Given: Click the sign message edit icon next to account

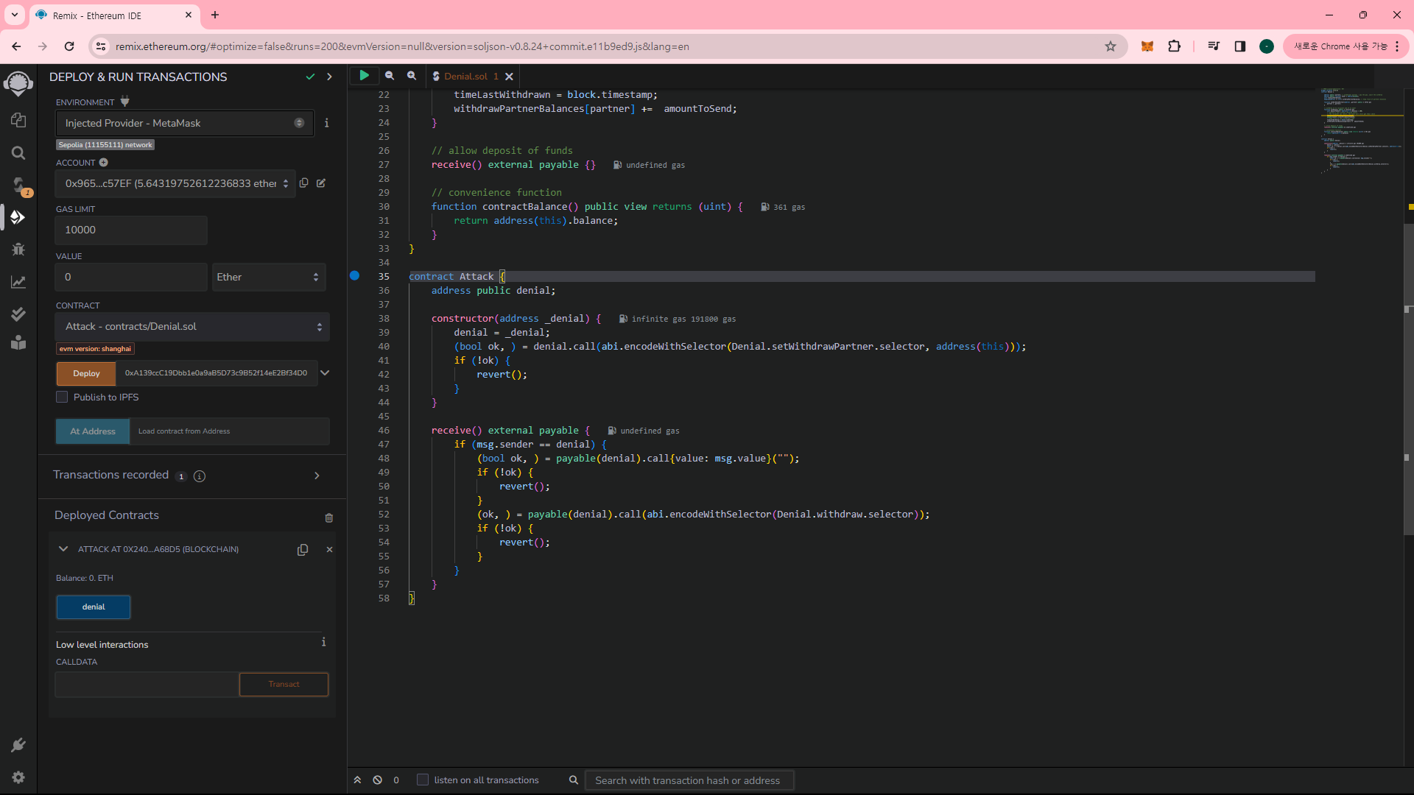Looking at the screenshot, I should (x=321, y=183).
